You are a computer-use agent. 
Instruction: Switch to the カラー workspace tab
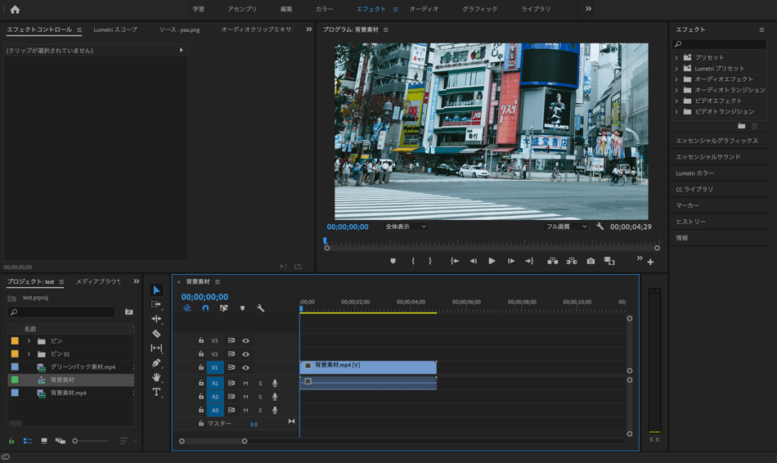point(324,9)
